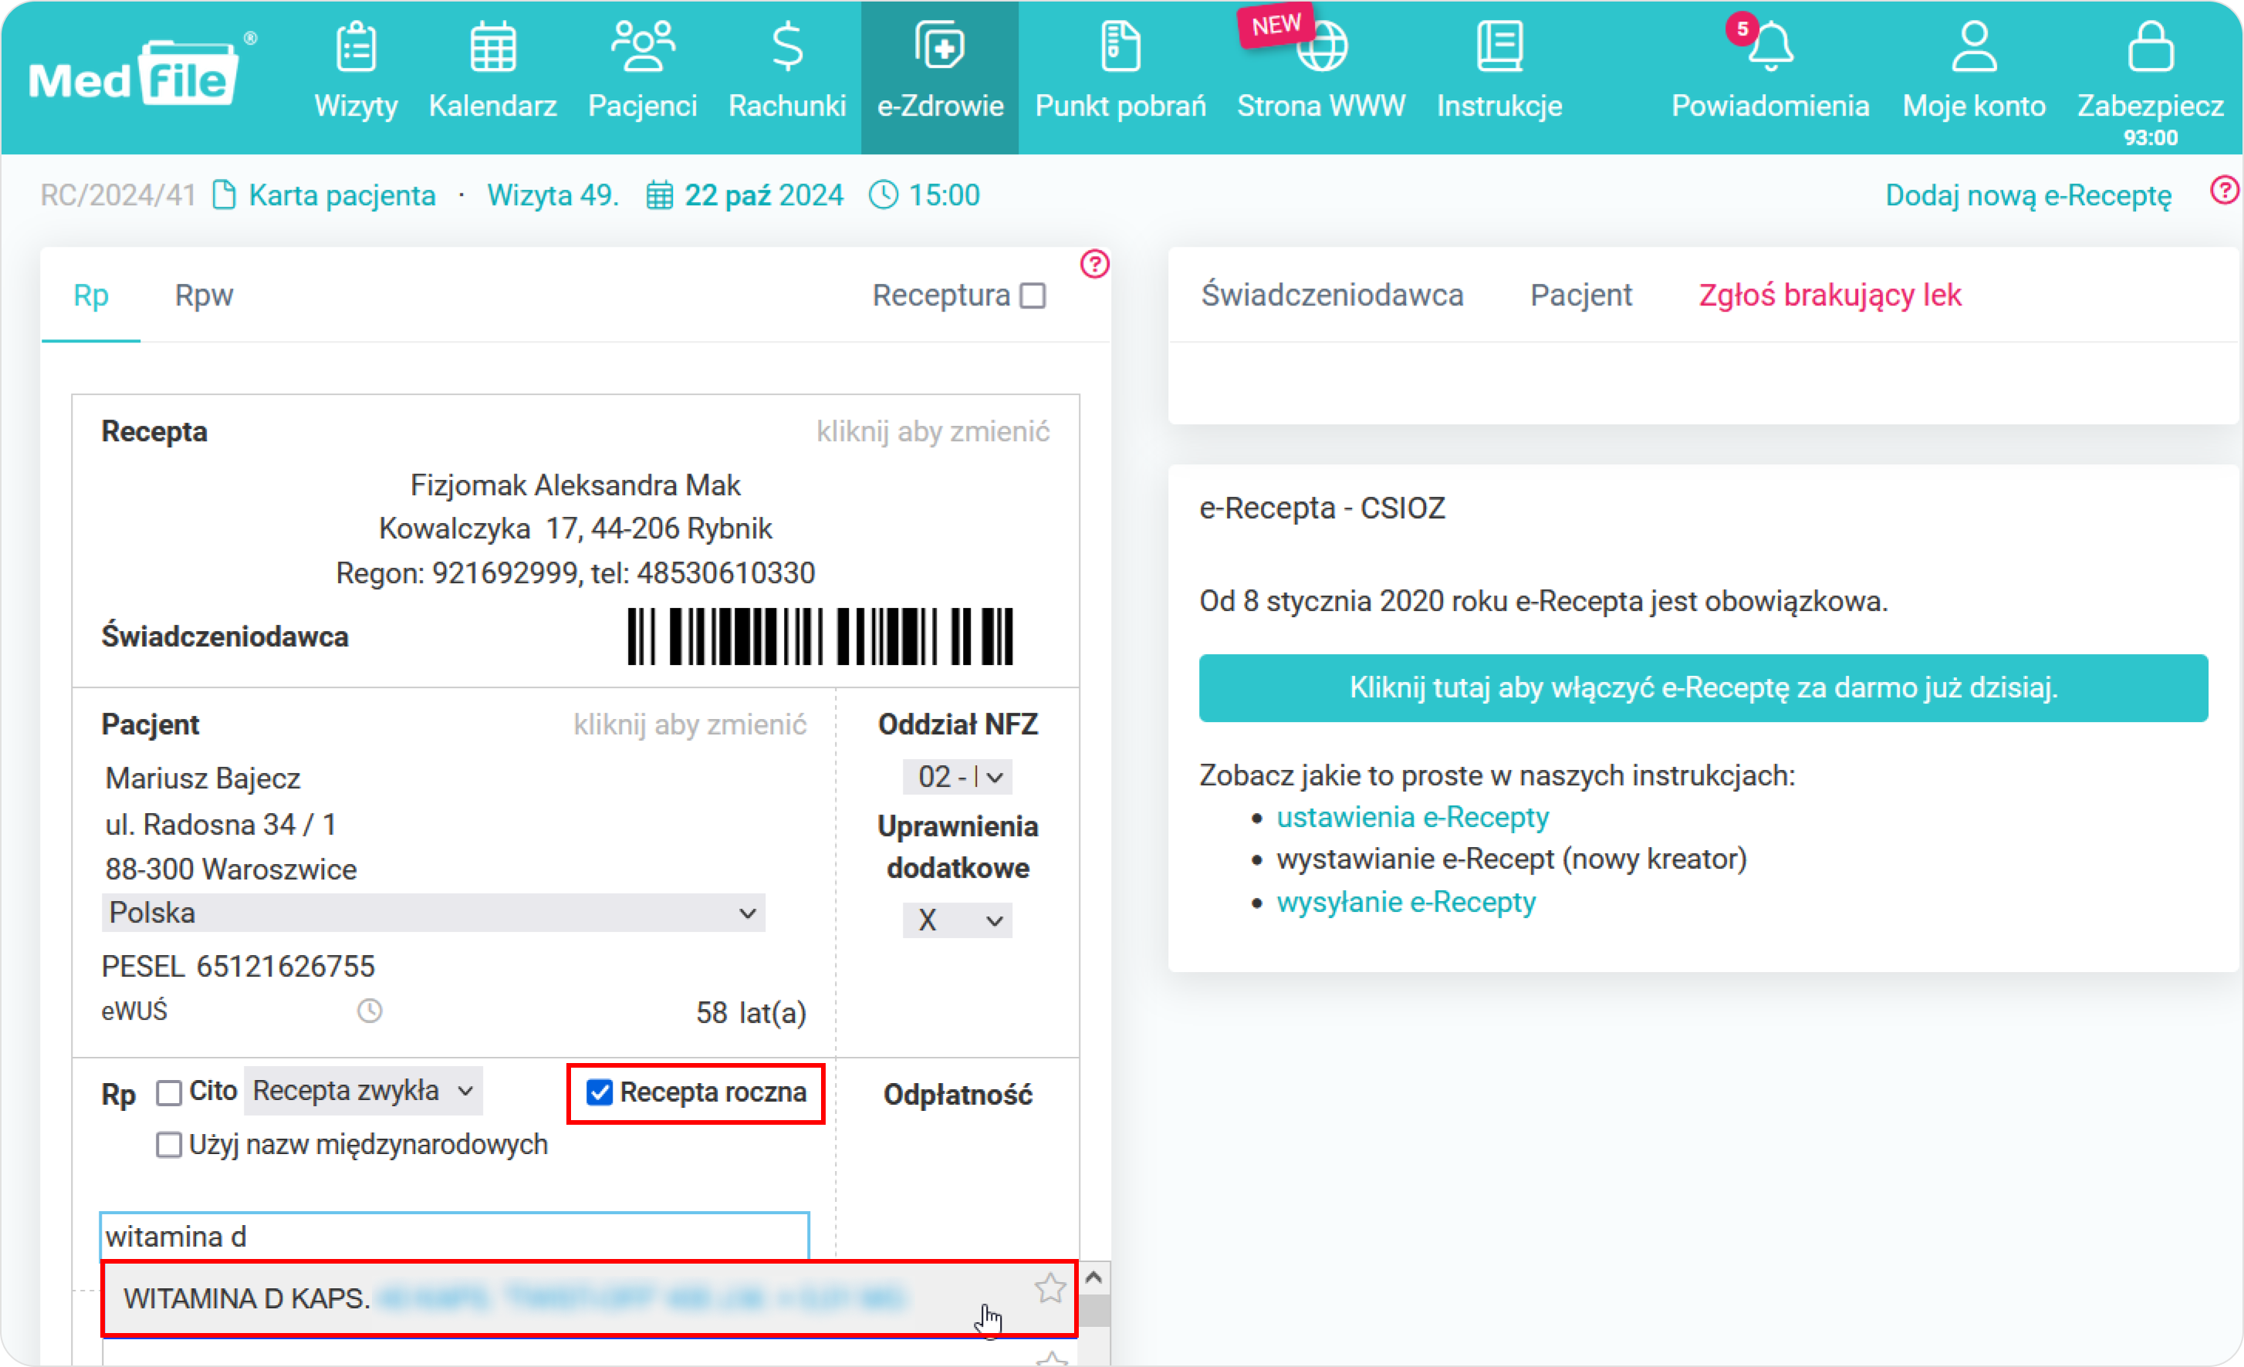The height and width of the screenshot is (1367, 2244).
Task: Open Oddział NFZ selector dropdown
Action: point(957,775)
